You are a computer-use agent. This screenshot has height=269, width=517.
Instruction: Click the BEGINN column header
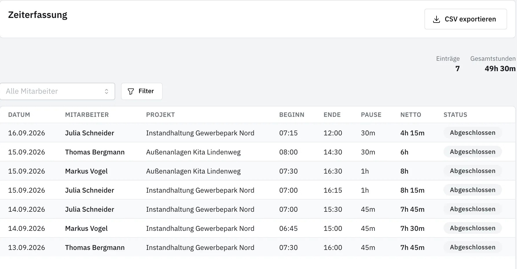point(291,115)
